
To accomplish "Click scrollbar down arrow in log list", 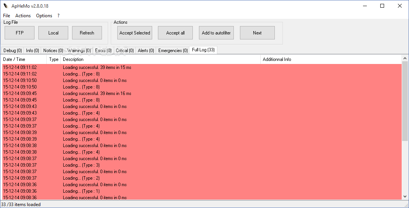I will click(405, 197).
